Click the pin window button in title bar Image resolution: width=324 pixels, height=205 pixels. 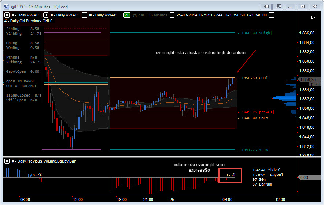point(266,7)
